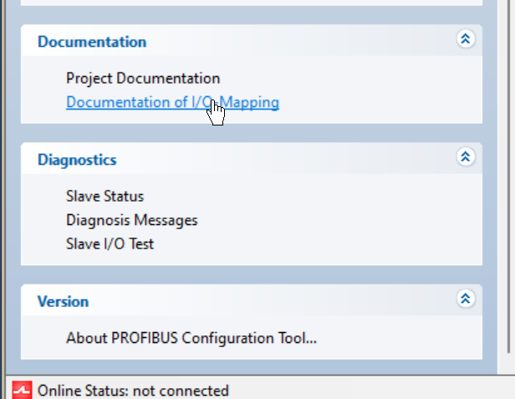The width and height of the screenshot is (515, 399).
Task: Click the red online status icon
Action: [x=22, y=390]
